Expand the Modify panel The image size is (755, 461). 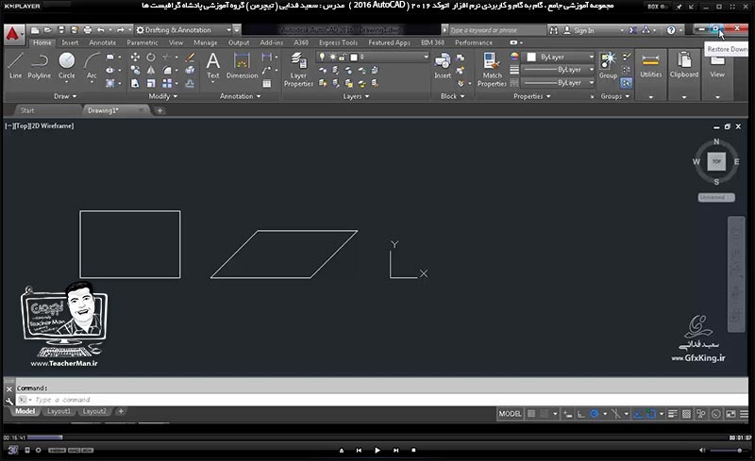click(x=162, y=96)
